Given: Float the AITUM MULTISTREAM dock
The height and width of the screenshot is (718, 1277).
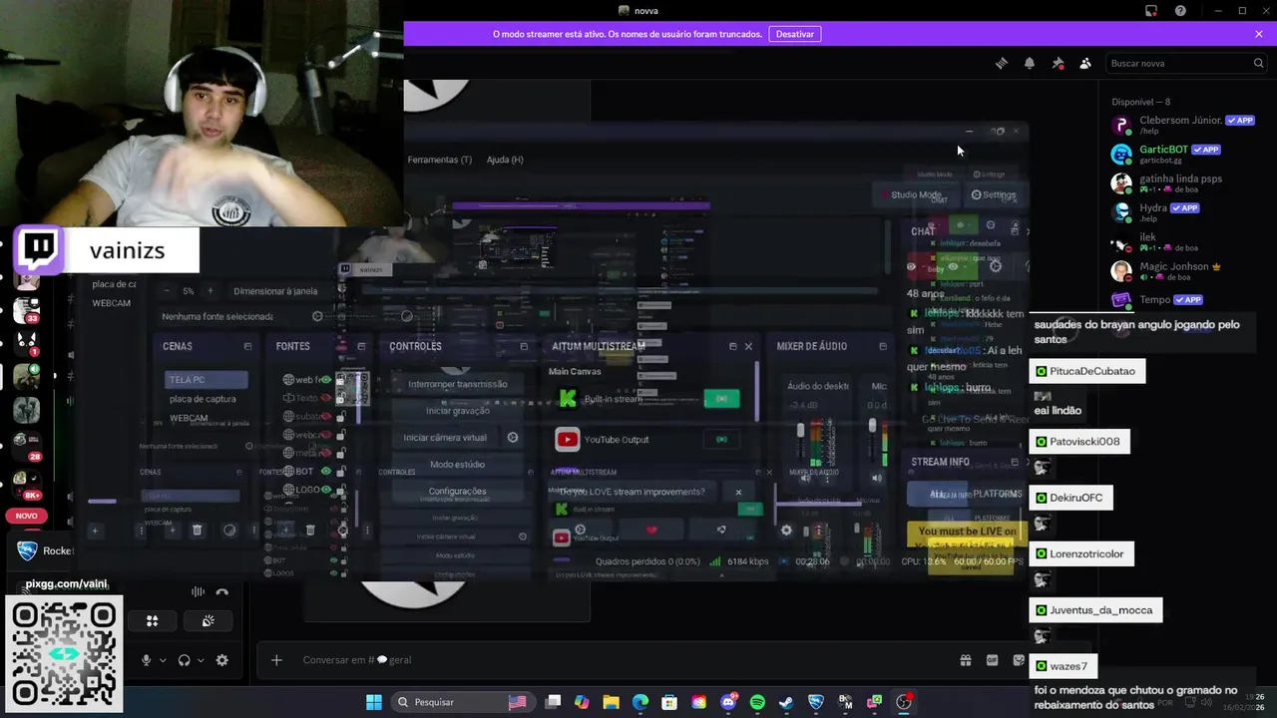Looking at the screenshot, I should [733, 346].
